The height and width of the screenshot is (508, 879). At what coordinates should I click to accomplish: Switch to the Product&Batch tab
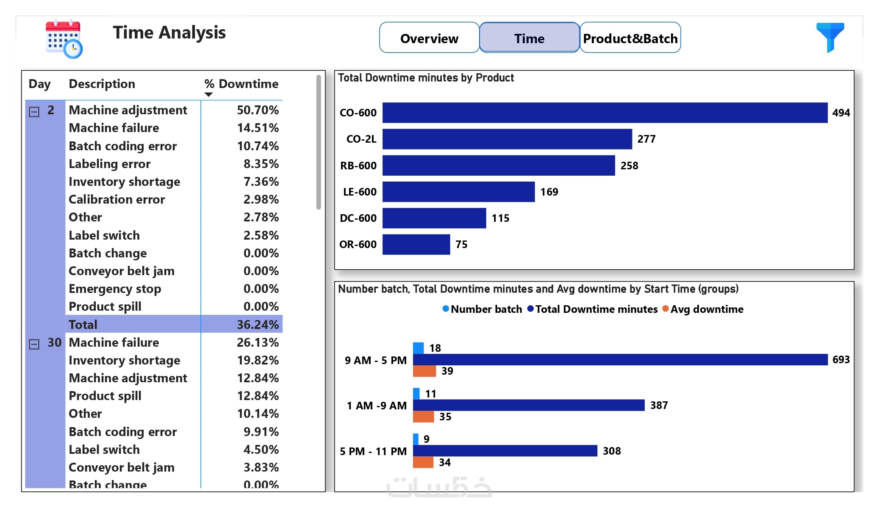[630, 38]
